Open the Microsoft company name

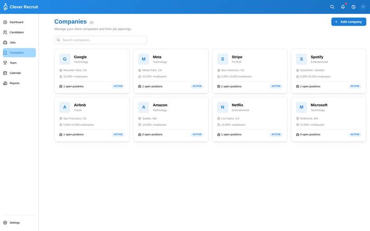319,105
